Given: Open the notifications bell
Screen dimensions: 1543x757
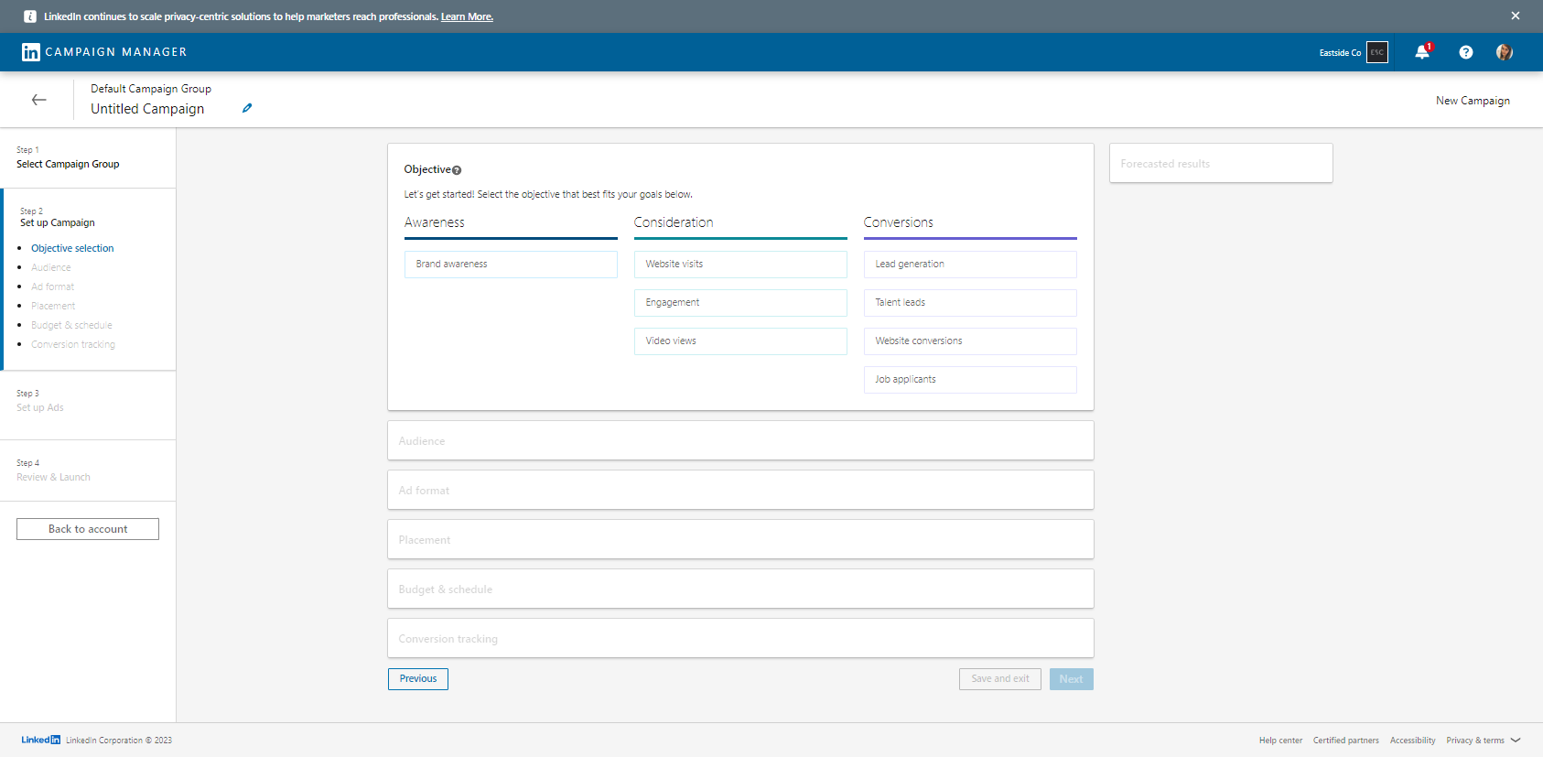Looking at the screenshot, I should pos(1421,52).
